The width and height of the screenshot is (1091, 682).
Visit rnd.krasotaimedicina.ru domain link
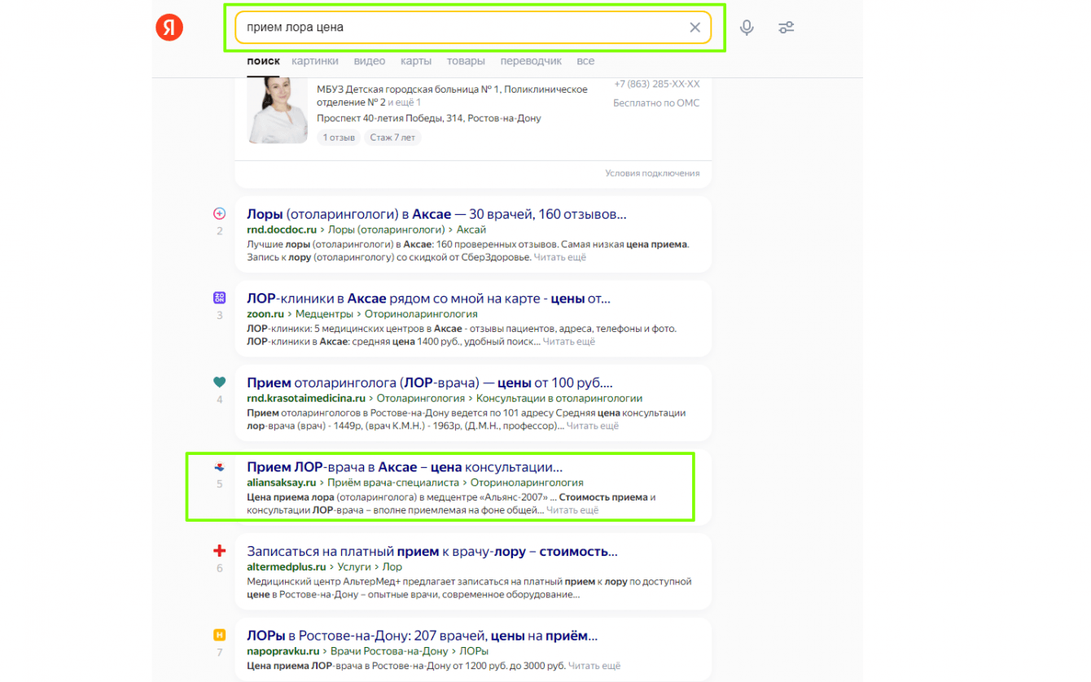point(305,398)
